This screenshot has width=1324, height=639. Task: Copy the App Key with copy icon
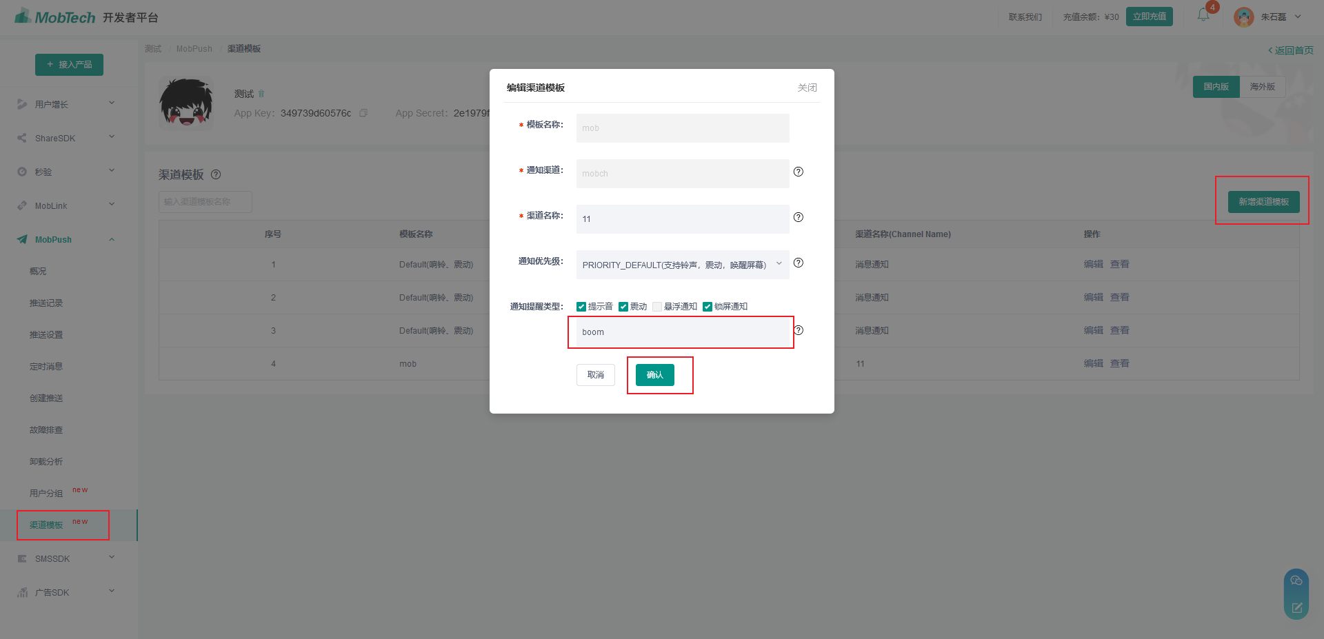click(x=363, y=113)
